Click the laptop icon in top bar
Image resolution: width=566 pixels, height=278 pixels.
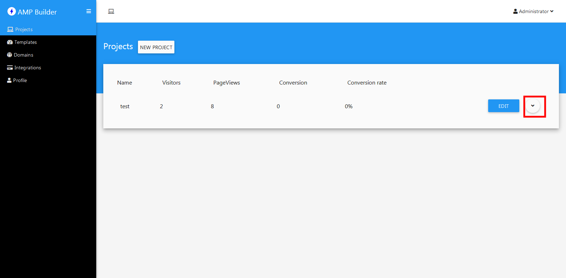[111, 11]
